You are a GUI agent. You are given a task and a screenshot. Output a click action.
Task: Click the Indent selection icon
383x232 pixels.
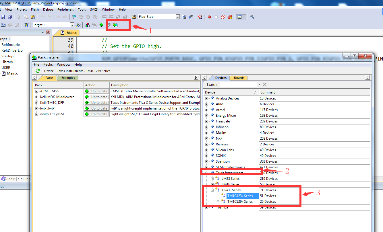click(105, 17)
